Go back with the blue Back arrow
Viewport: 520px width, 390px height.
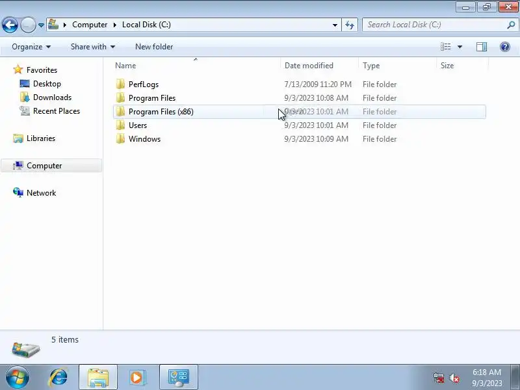point(10,25)
